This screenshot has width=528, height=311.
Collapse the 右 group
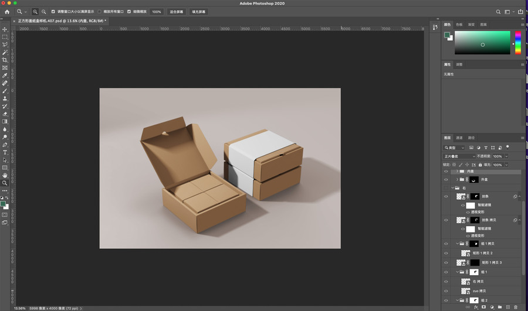point(452,188)
